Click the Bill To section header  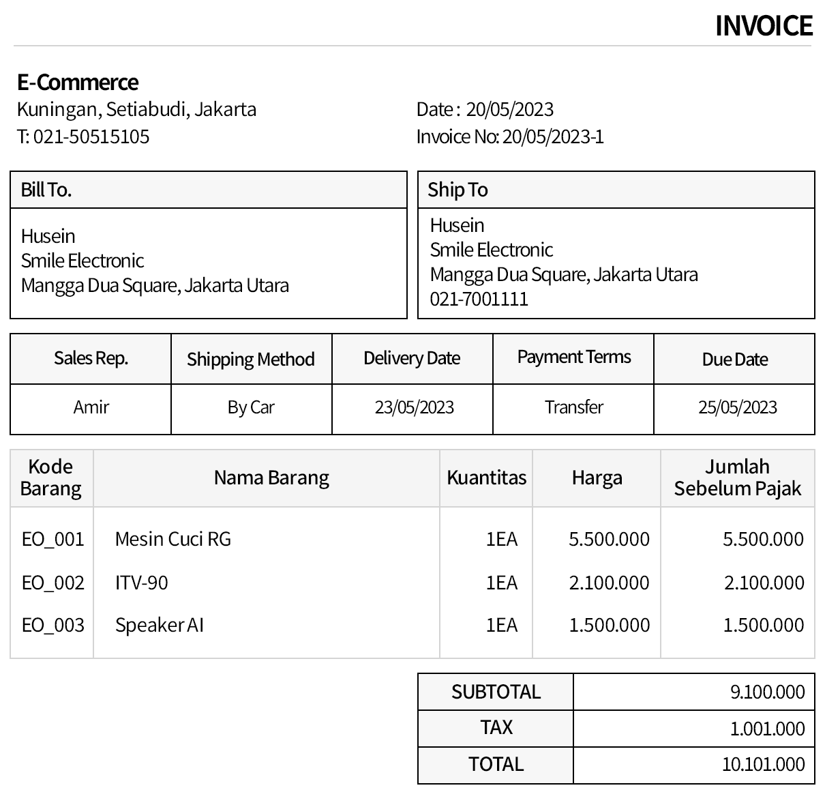[46, 189]
